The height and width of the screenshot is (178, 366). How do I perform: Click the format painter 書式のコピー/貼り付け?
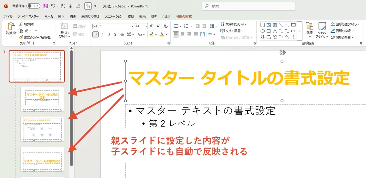pyautogui.click(x=35, y=37)
